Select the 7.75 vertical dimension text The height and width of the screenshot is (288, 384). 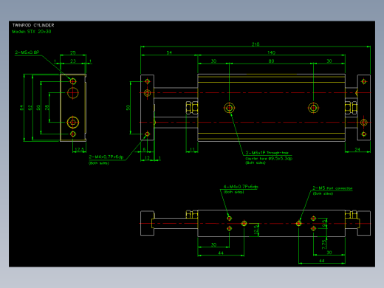(x=324, y=244)
